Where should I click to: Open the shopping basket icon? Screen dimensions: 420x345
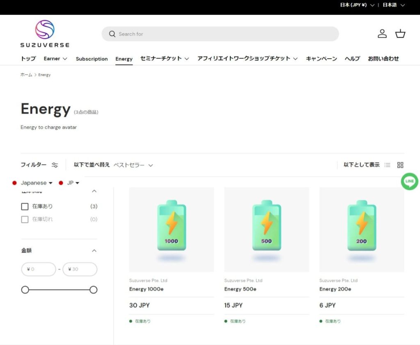click(400, 34)
